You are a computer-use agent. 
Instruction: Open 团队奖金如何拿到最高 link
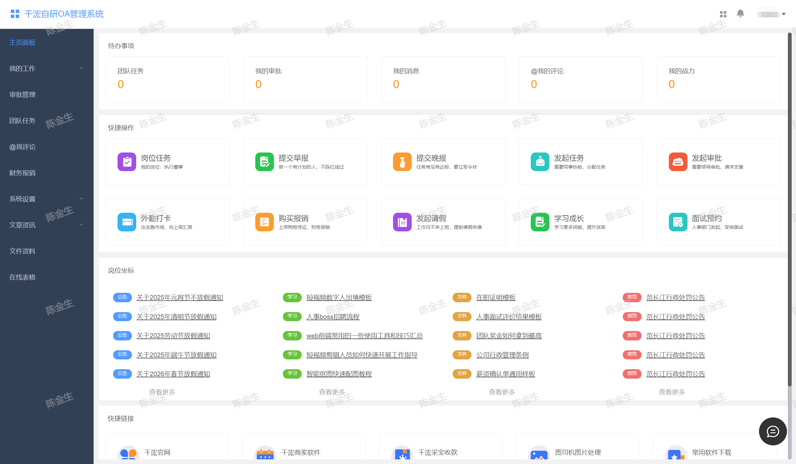pos(509,336)
